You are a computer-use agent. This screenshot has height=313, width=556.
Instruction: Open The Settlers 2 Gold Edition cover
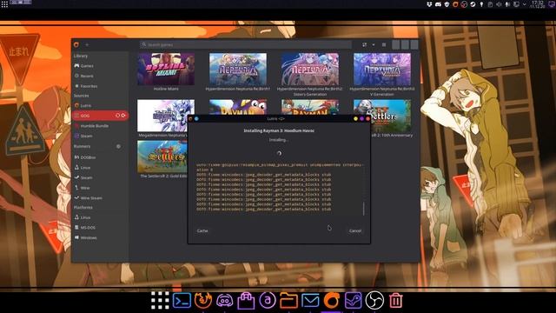click(162, 156)
